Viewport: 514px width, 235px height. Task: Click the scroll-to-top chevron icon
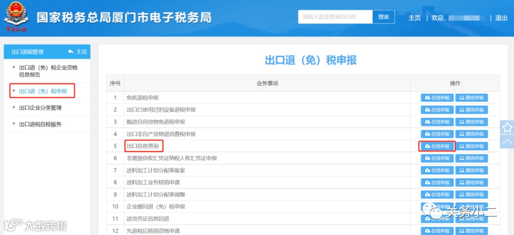507,141
